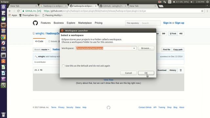This screenshot has height=118, width=210.
Task: Open Ubuntu Software launcher icon
Action: point(3,61)
